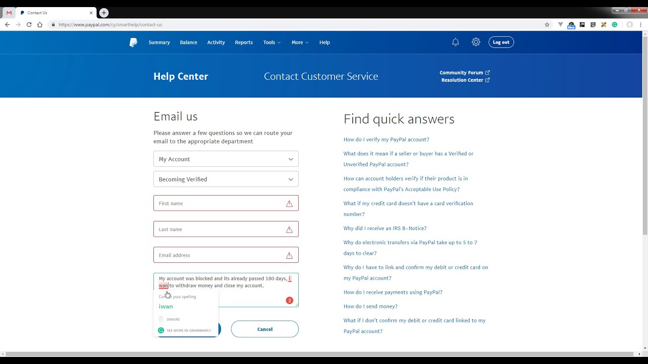Open "What if I don't confirm my debit" link
Screen dimensions: 648x364
pos(414,326)
